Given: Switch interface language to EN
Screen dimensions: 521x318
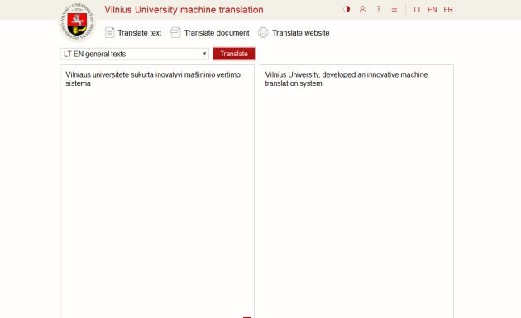Looking at the screenshot, I should (433, 10).
